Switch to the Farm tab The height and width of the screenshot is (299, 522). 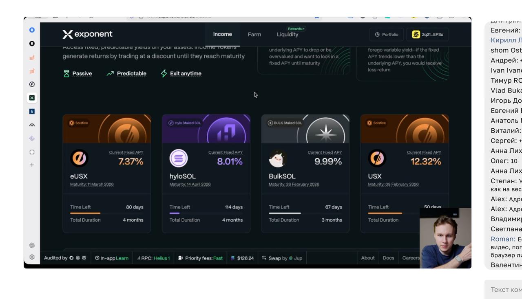point(254,35)
